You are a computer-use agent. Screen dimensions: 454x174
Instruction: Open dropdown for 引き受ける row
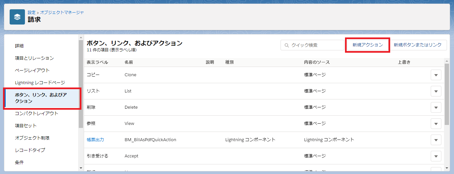[436, 156]
